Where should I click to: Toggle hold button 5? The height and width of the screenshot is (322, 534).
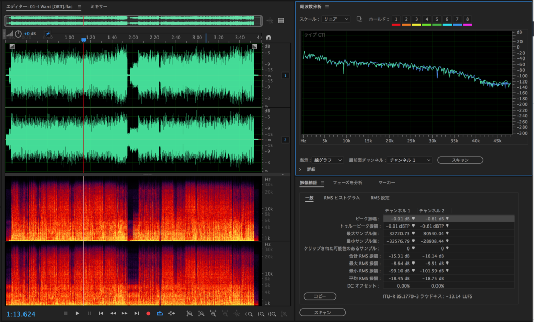437,19
